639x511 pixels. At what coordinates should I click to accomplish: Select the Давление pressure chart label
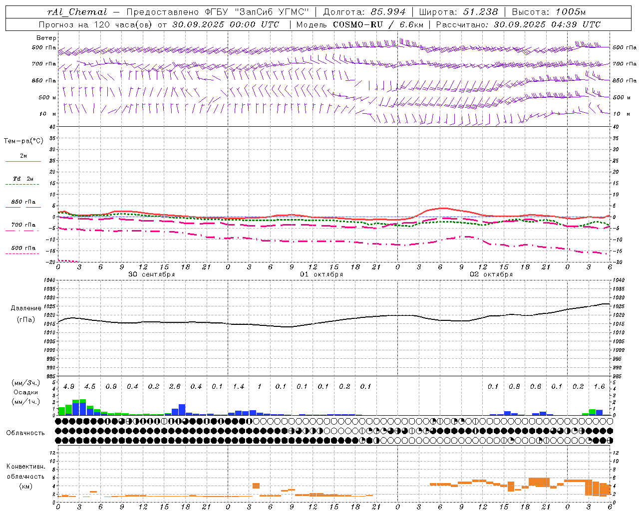(x=26, y=308)
